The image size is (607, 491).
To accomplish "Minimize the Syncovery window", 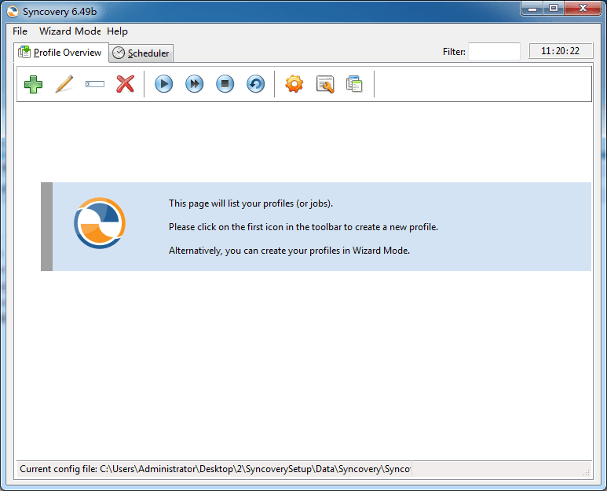I will coord(532,8).
